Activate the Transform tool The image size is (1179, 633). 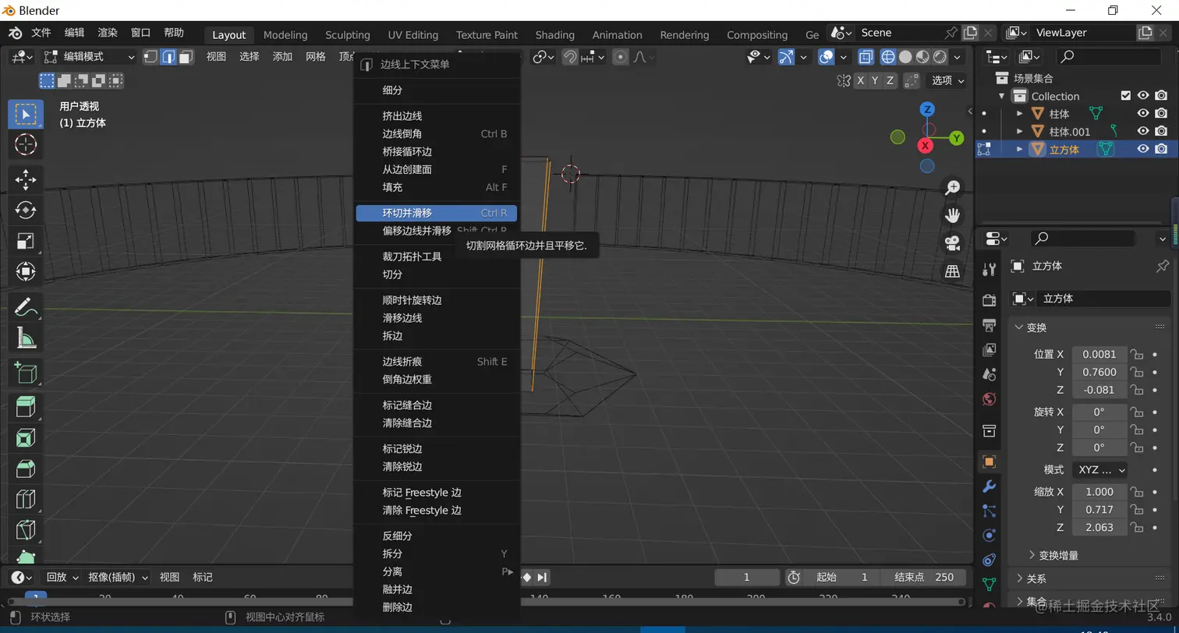coord(26,271)
